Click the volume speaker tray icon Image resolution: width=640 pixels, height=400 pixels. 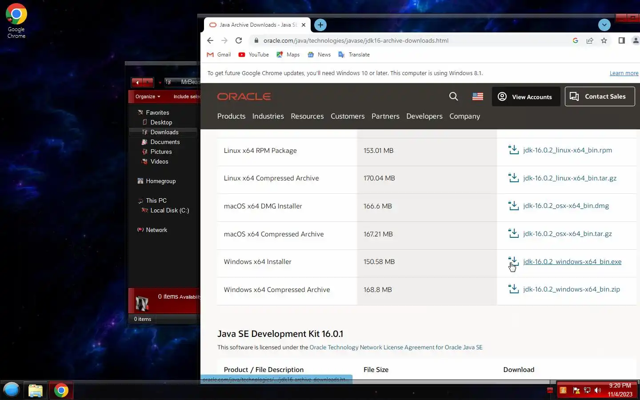[598, 390]
